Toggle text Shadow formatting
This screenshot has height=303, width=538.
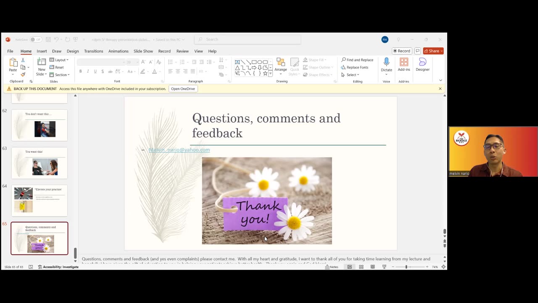(103, 72)
